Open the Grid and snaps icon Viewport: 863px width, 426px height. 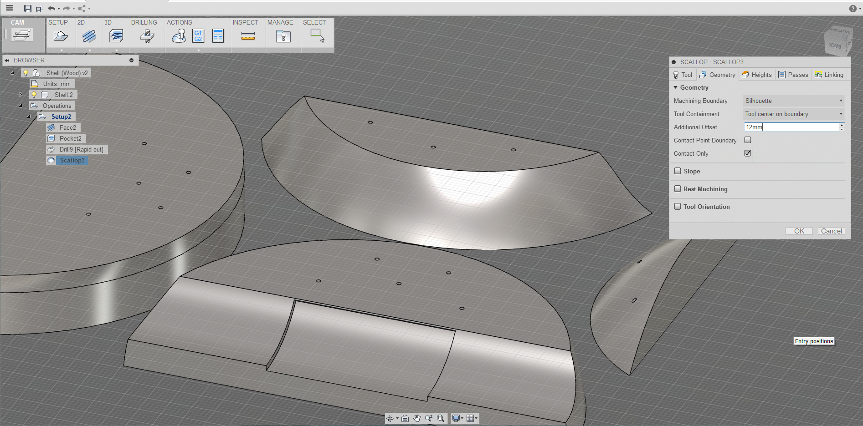(471, 418)
